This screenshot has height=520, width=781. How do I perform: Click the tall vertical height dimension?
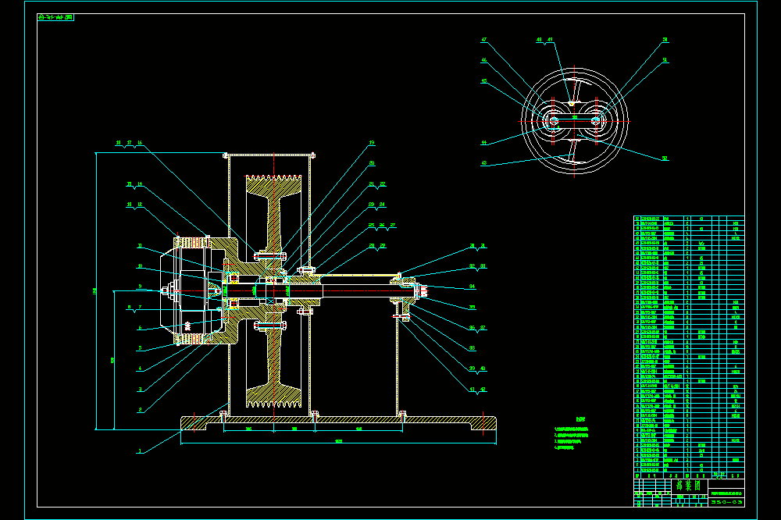(x=95, y=291)
